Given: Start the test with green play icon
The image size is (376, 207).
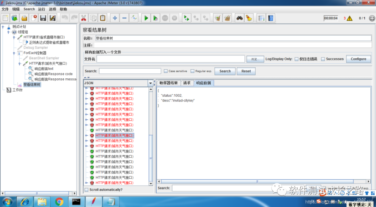Looking at the screenshot, I should (146, 18).
